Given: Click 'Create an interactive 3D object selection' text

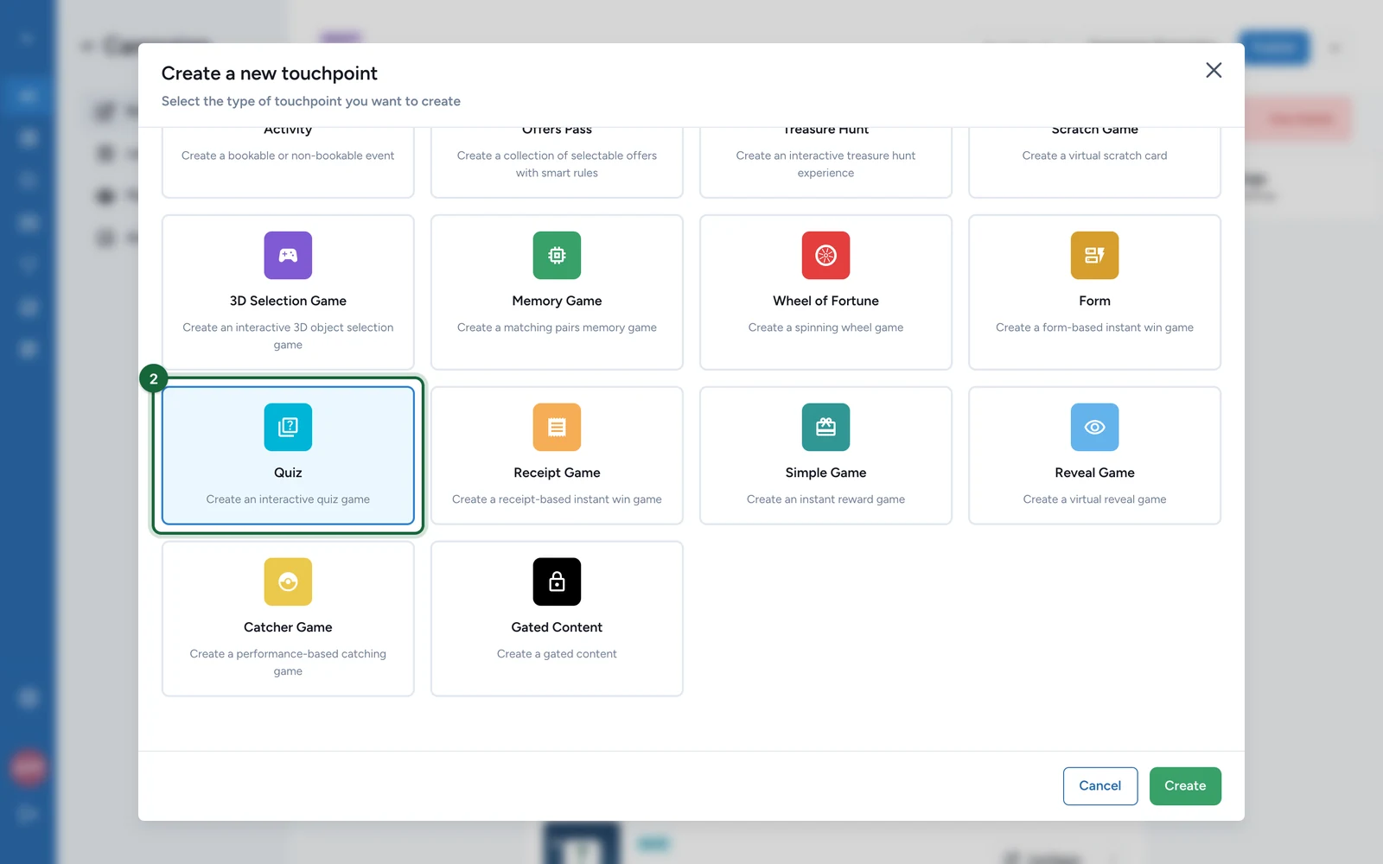Looking at the screenshot, I should coord(288,327).
